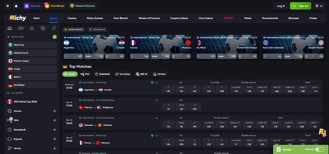Select the FIFA filter in Top Matches
Image resolution: width=329 pixels, height=154 pixels.
(x=85, y=74)
